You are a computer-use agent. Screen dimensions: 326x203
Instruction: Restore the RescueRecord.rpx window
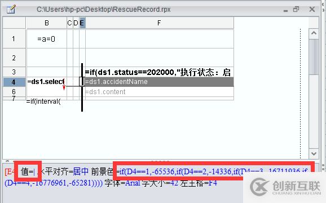point(296,10)
